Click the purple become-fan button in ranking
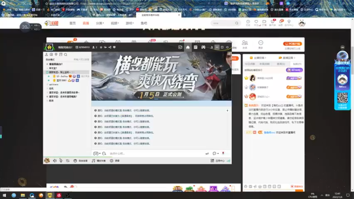The height and width of the screenshot is (199, 354). [x=294, y=70]
